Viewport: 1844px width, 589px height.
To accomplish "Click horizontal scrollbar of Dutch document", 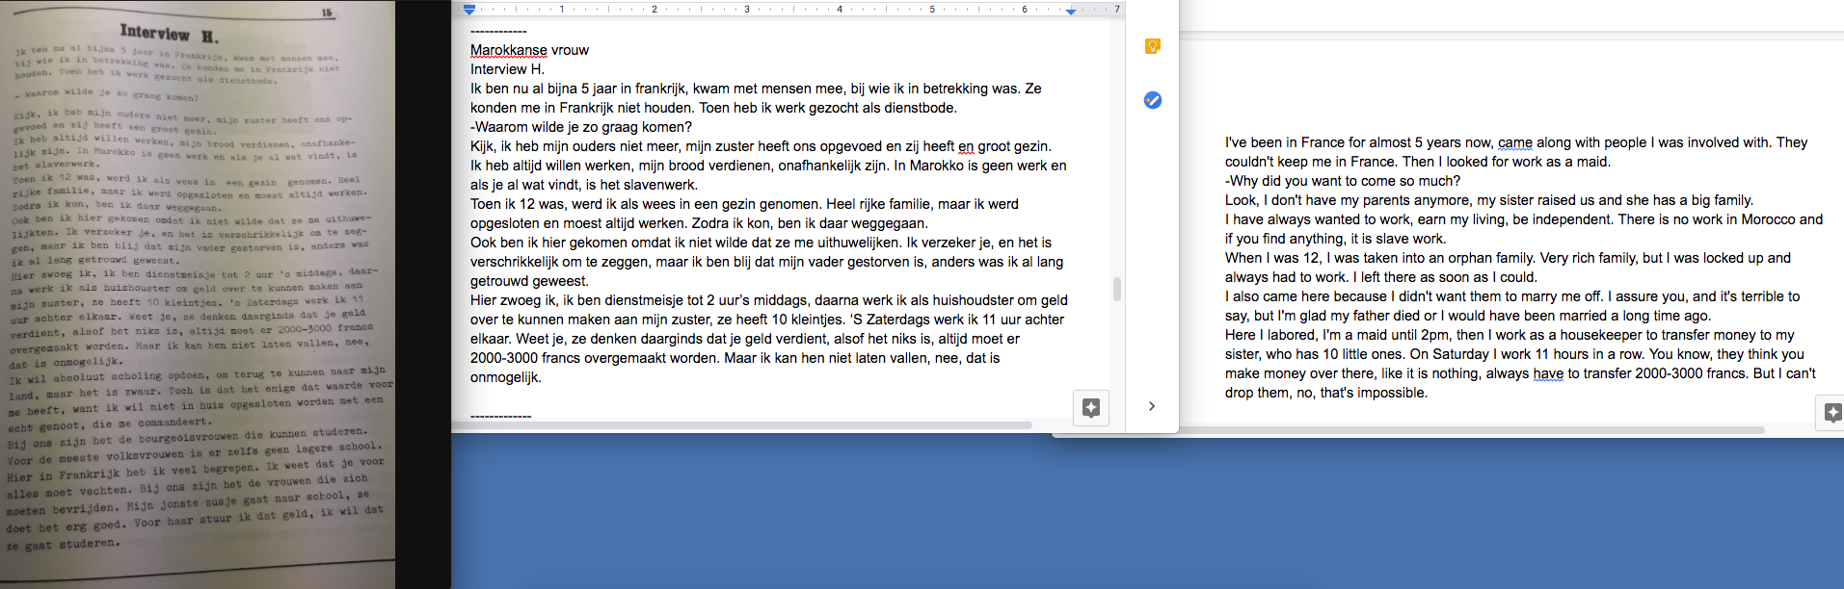I will pyautogui.click(x=742, y=424).
